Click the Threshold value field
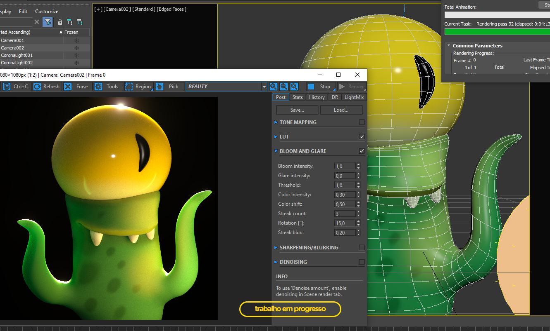 tap(345, 185)
